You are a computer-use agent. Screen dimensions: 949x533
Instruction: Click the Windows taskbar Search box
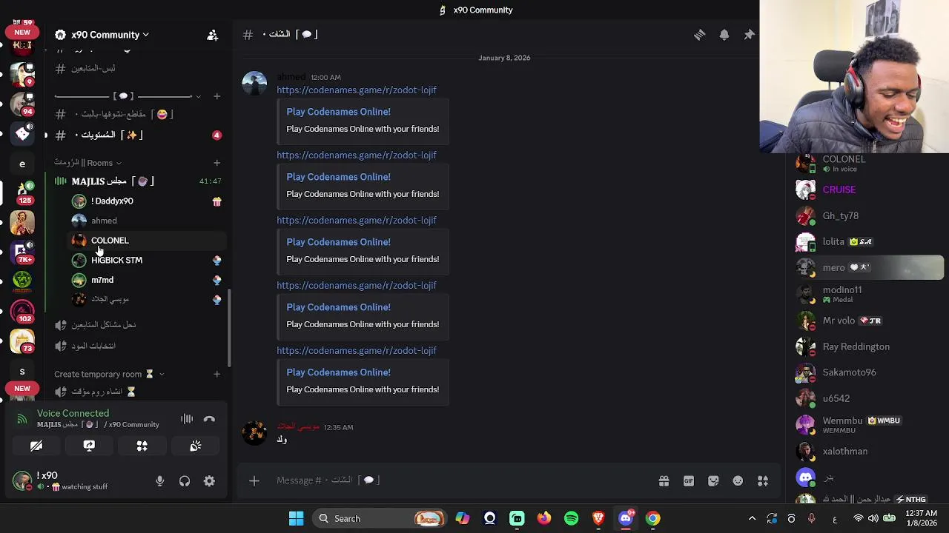pos(378,518)
